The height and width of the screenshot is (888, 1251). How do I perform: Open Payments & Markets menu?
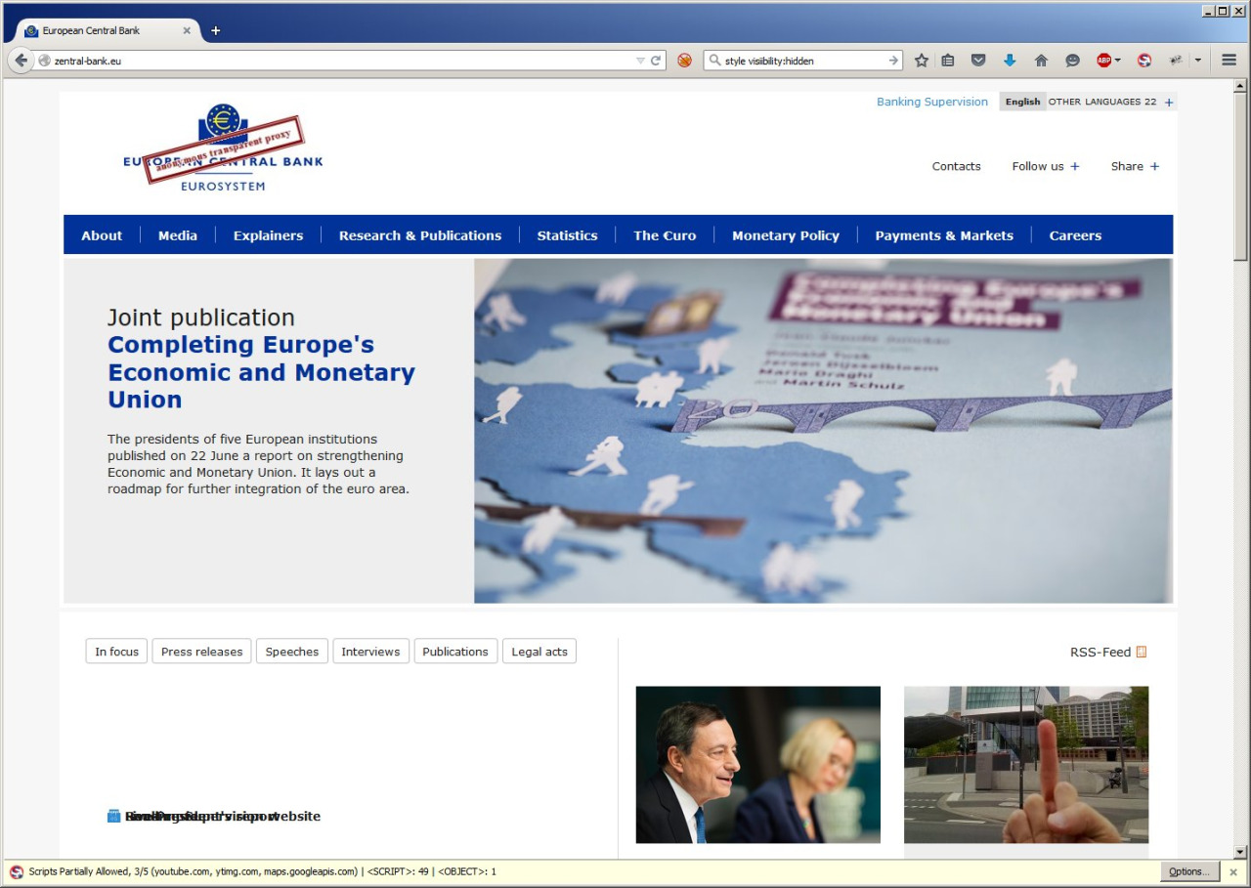(x=944, y=235)
